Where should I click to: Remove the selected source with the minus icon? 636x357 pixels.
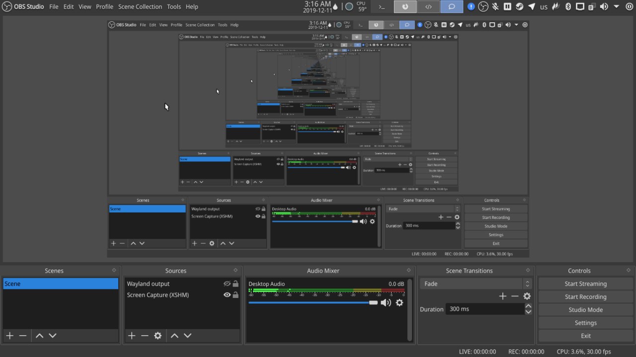pyautogui.click(x=145, y=336)
